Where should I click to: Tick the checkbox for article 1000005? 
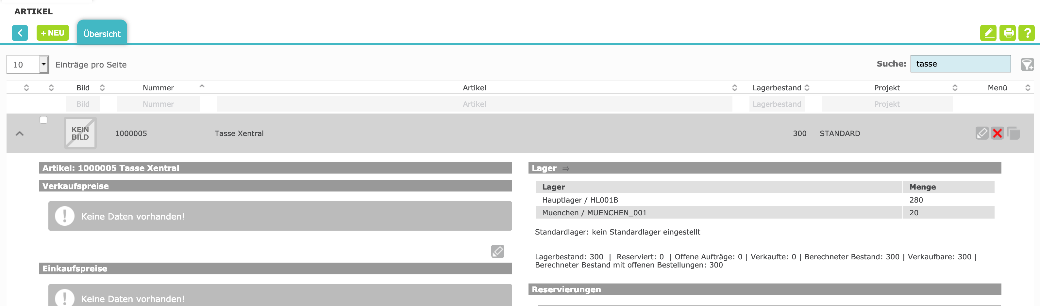click(x=43, y=120)
